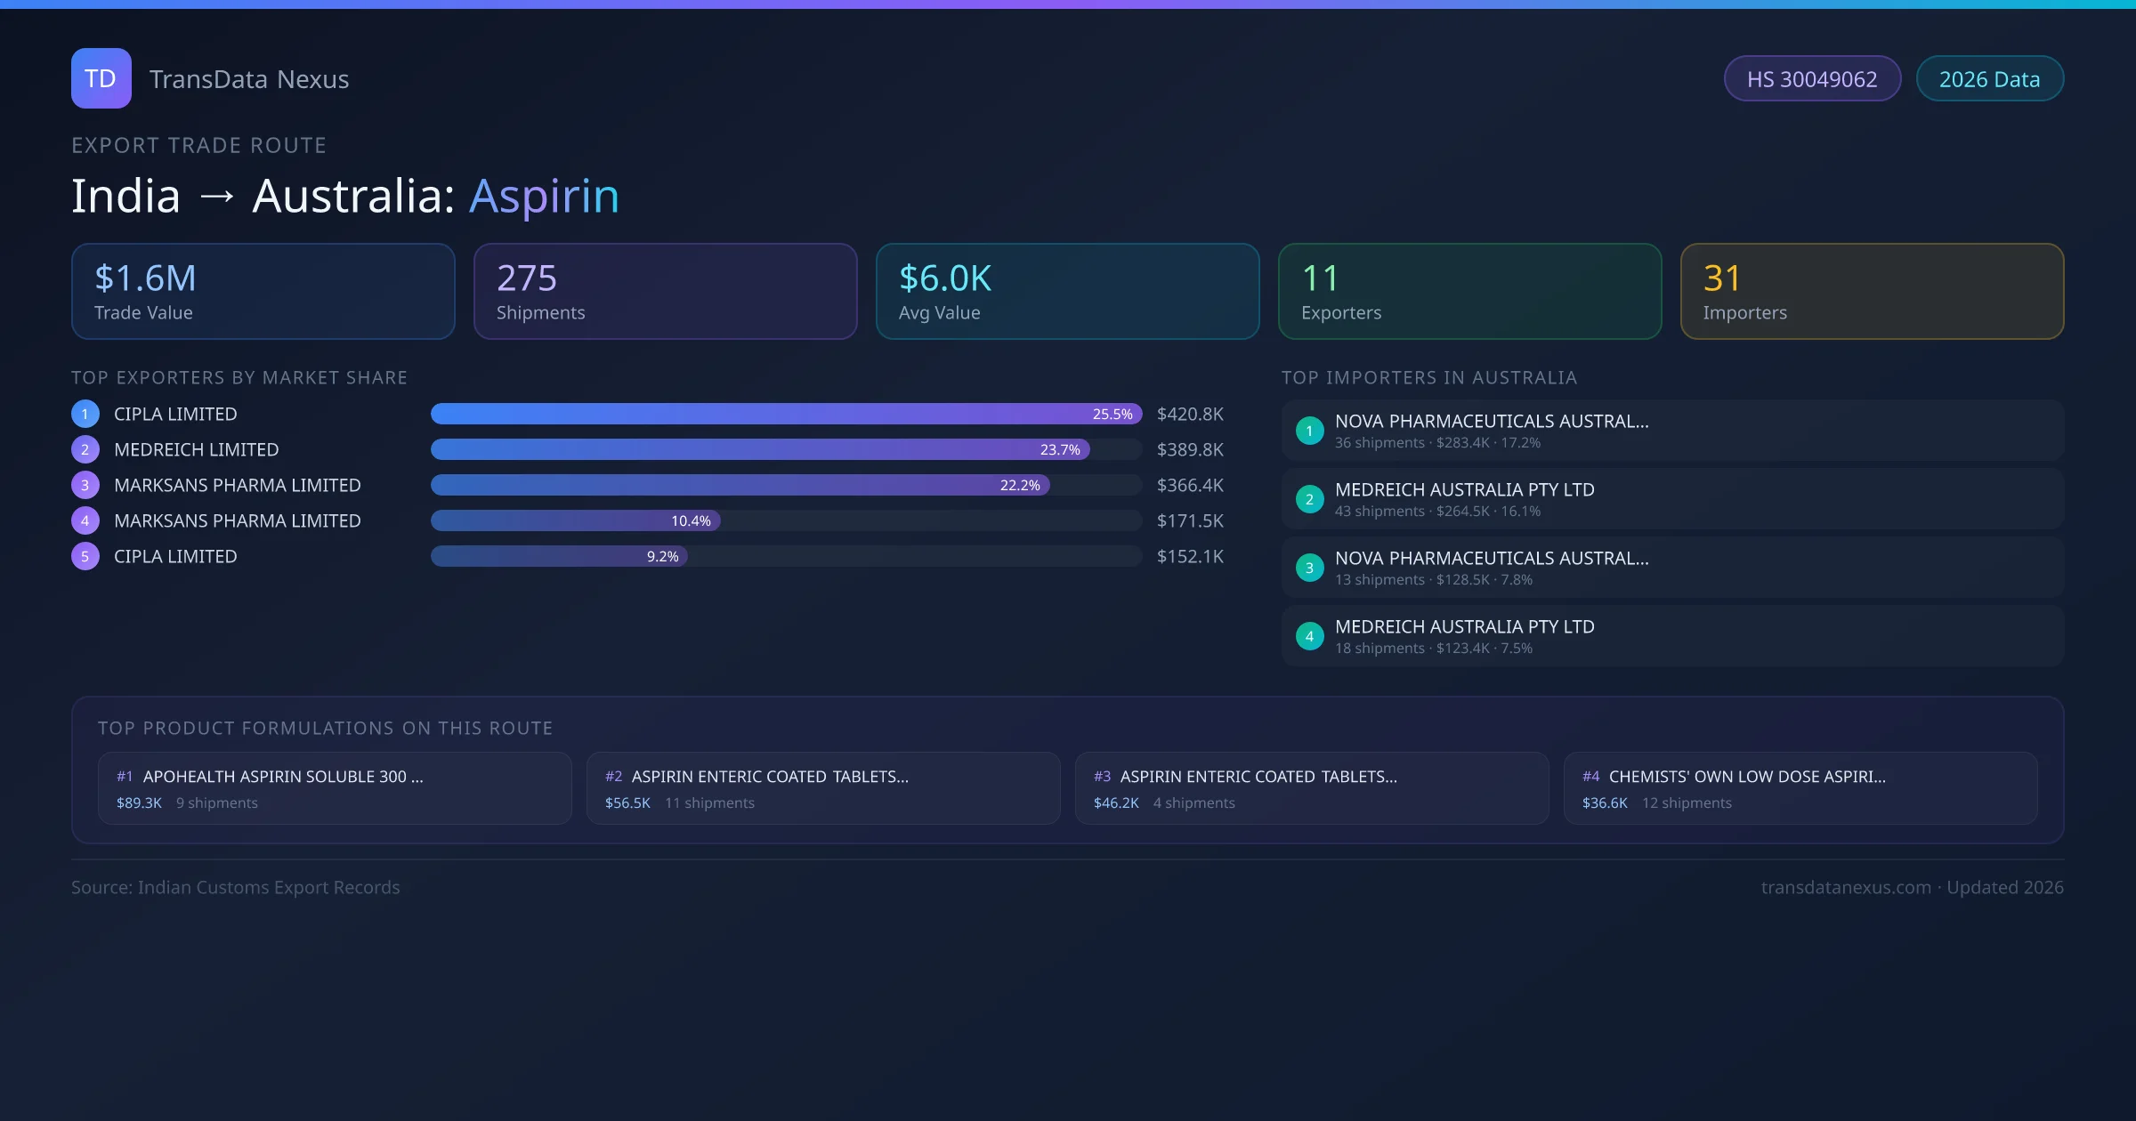Click the green badge 1 beside NOVA PHARMACEUTICALS
The image size is (2136, 1121).
[1309, 430]
